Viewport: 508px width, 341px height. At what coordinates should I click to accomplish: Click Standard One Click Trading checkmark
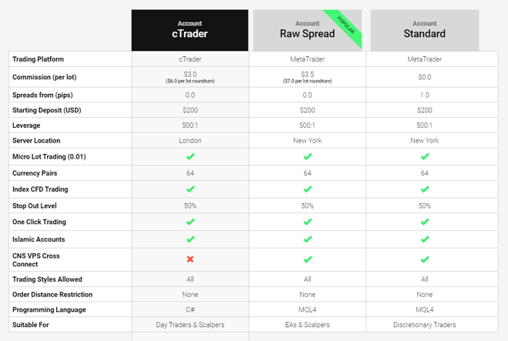click(x=424, y=222)
